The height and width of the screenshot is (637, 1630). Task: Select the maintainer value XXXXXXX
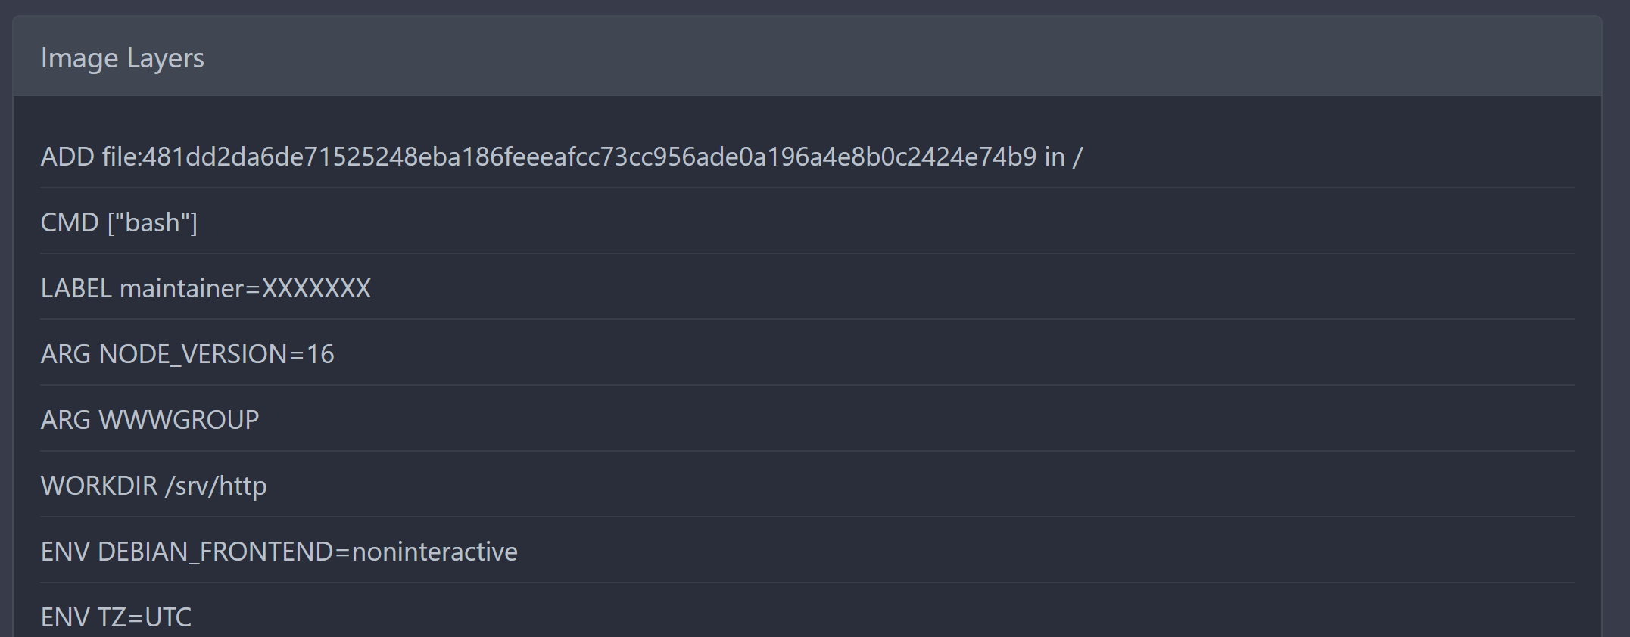point(318,288)
